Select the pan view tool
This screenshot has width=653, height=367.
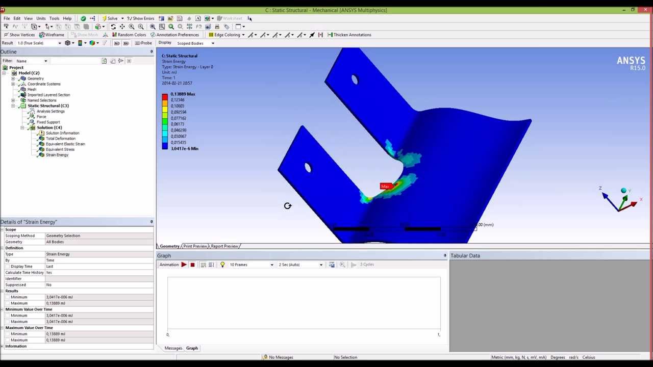tap(122, 27)
